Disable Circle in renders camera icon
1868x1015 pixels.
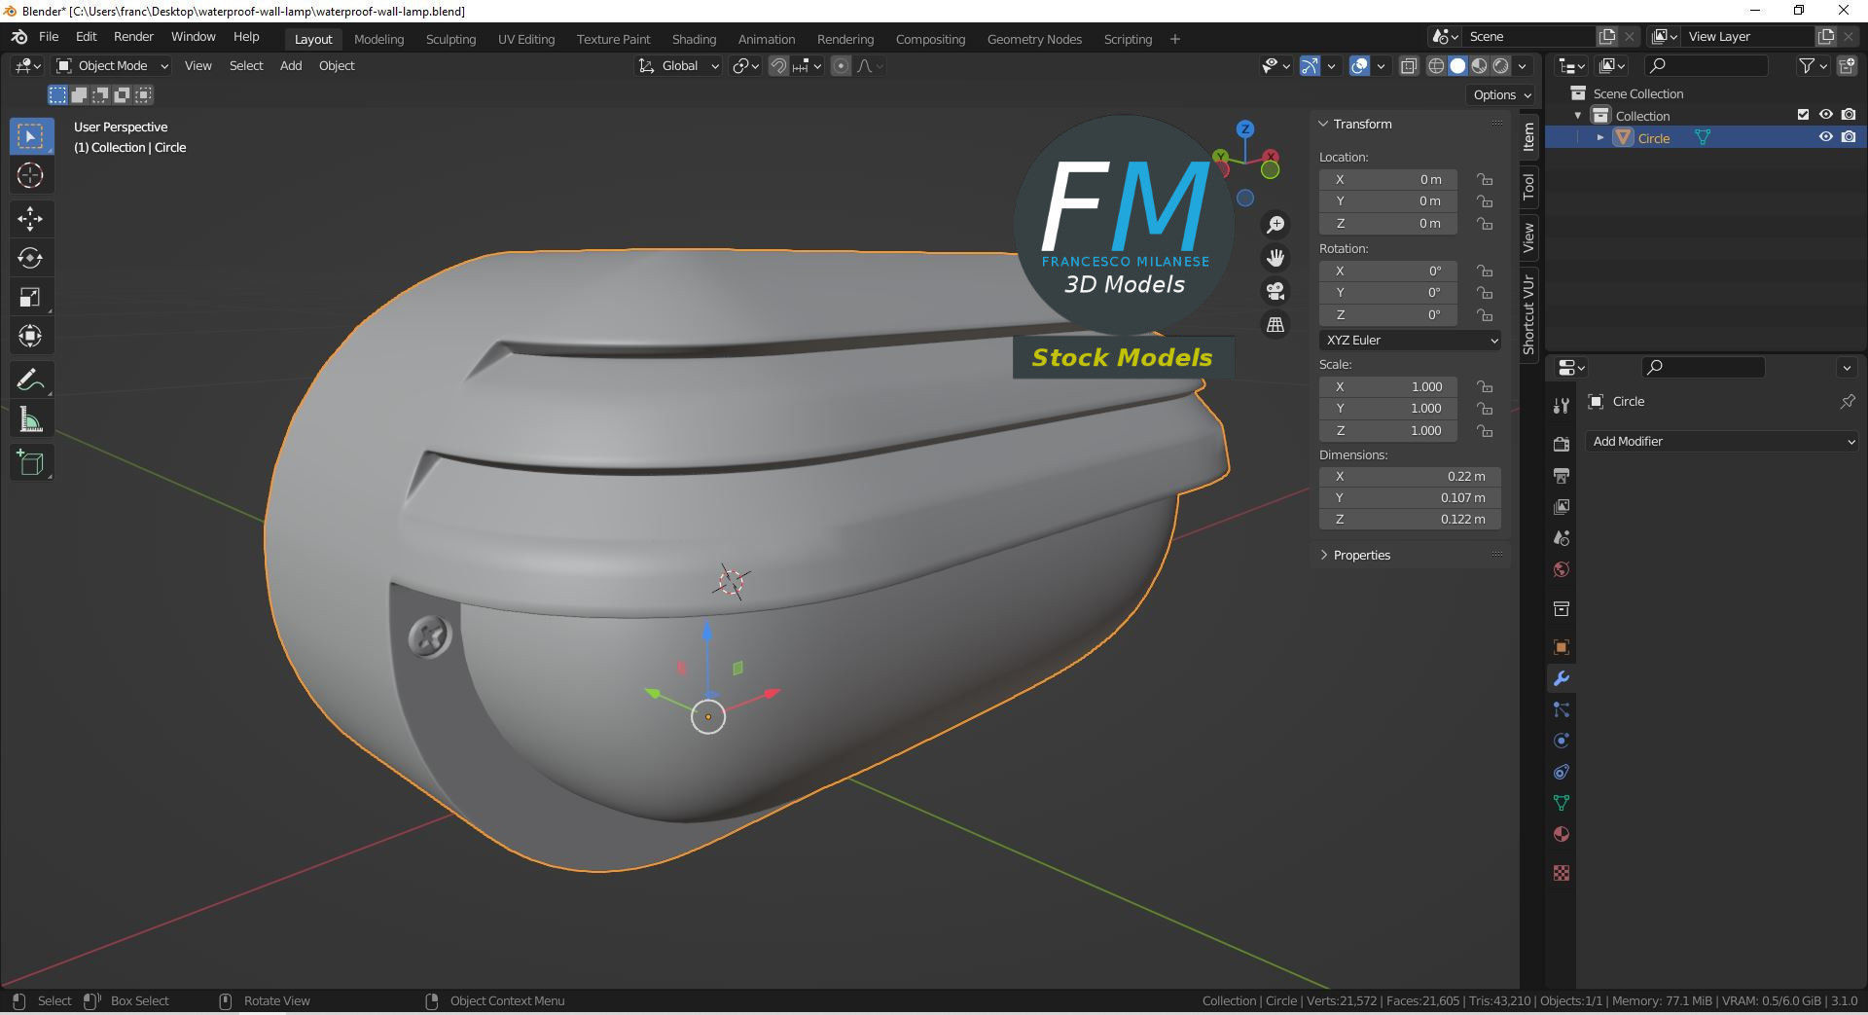point(1849,137)
